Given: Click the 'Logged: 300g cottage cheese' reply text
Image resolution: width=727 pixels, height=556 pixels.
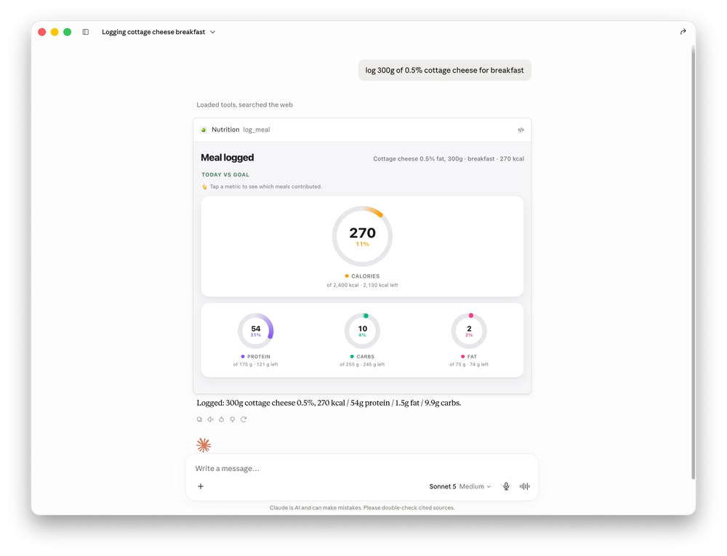Looking at the screenshot, I should pyautogui.click(x=329, y=403).
